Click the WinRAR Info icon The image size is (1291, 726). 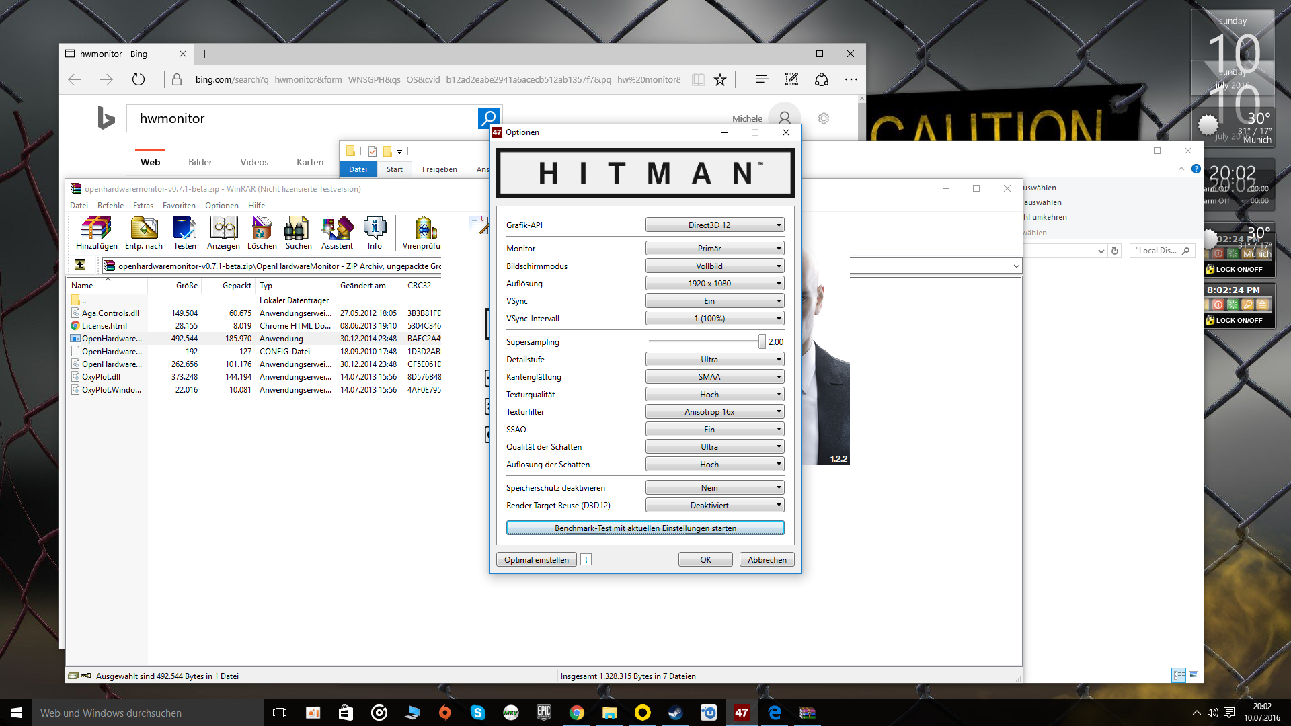click(375, 232)
